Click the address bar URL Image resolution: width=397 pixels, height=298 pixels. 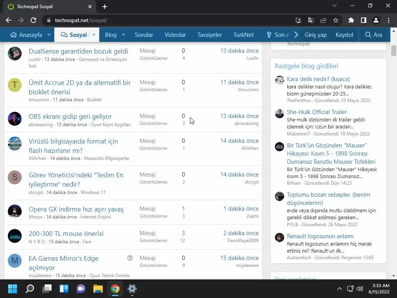coord(81,20)
